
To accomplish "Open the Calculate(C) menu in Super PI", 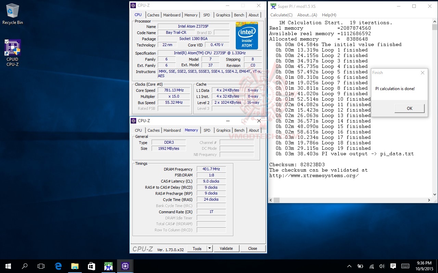I will (x=281, y=15).
